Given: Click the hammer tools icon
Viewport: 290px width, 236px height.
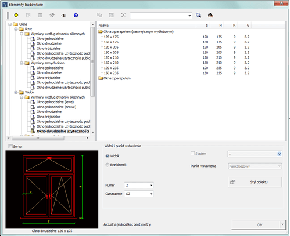Looking at the screenshot, I should [x=52, y=15].
